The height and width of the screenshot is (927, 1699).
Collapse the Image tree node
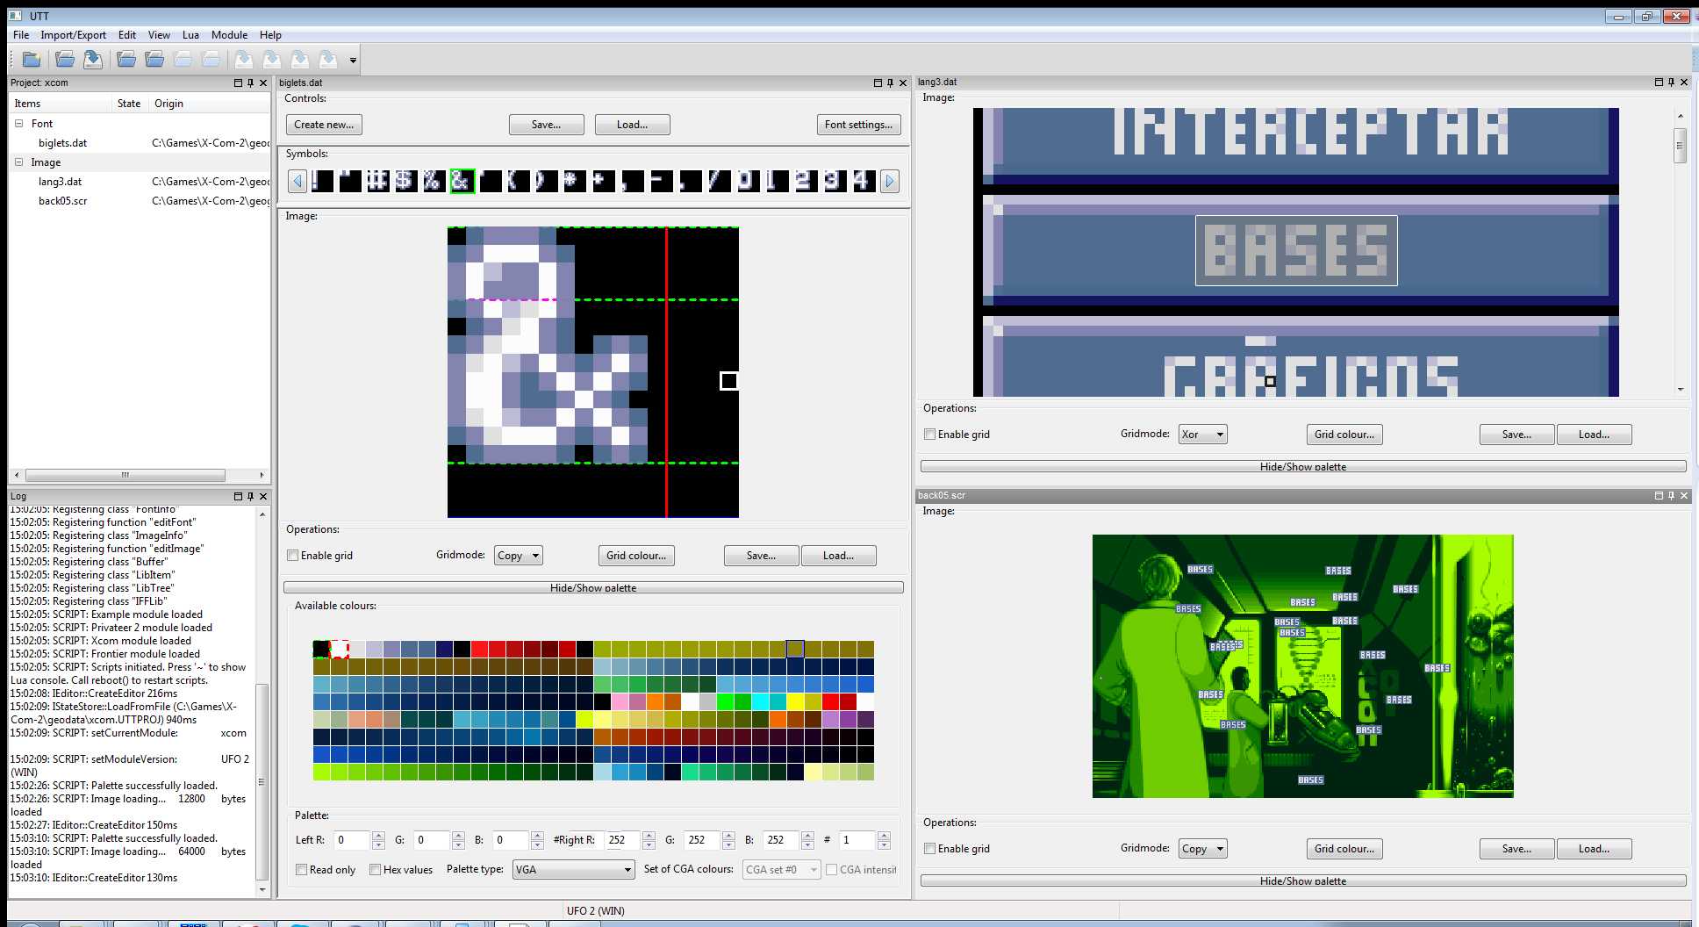(x=18, y=162)
